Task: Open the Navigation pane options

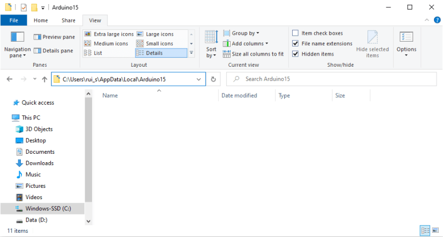Action: point(17,44)
